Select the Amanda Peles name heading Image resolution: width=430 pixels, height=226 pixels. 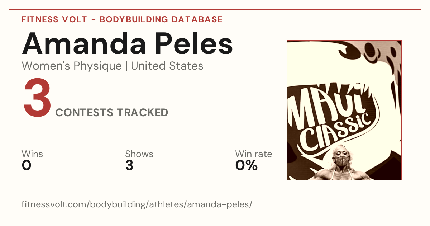click(127, 43)
